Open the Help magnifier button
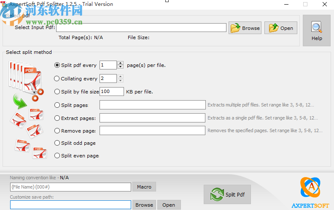The image size is (334, 210). point(317,31)
